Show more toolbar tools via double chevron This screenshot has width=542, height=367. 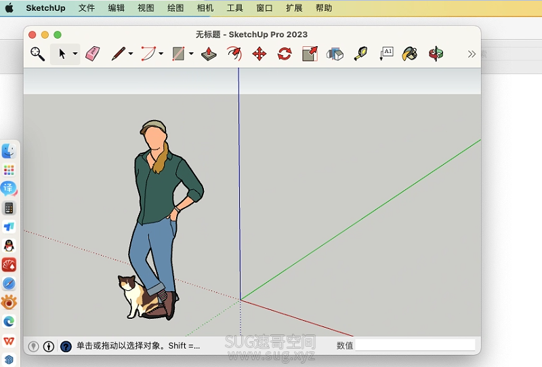click(472, 54)
